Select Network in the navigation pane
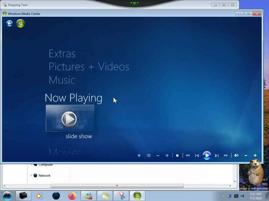Screen dimensions: 269x201 44,176
